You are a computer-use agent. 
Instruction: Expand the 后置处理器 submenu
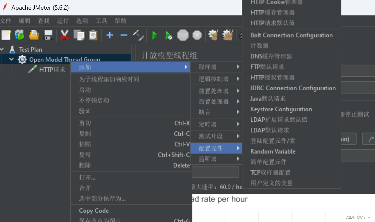pos(216,102)
